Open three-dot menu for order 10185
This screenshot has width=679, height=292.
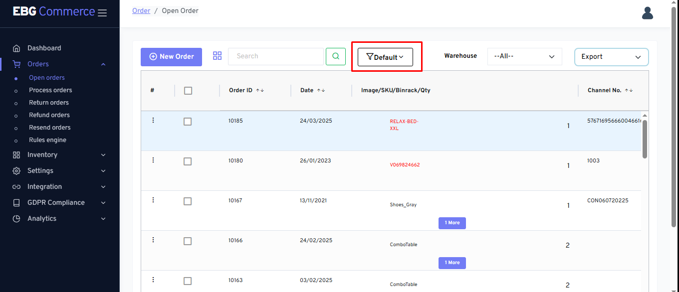[x=153, y=120]
